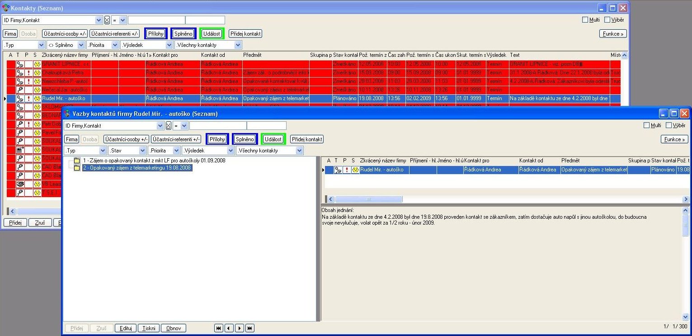The image size is (692, 336).
Task: Go to last record in Vazby window
Action: point(250,328)
